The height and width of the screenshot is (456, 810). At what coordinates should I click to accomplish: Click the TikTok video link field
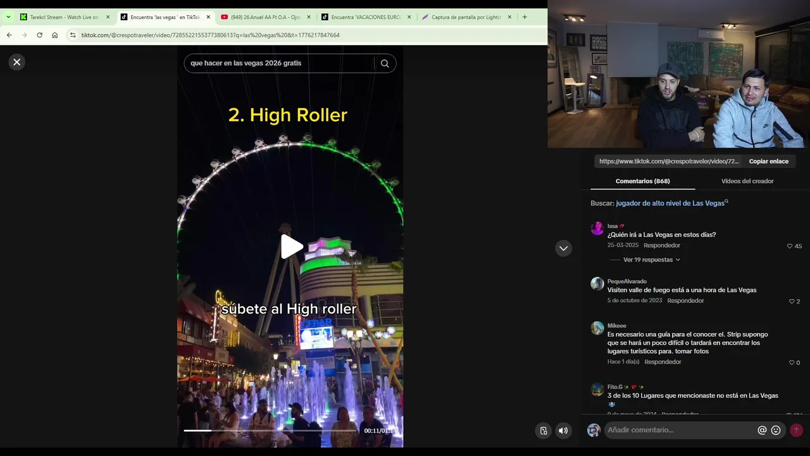[669, 161]
